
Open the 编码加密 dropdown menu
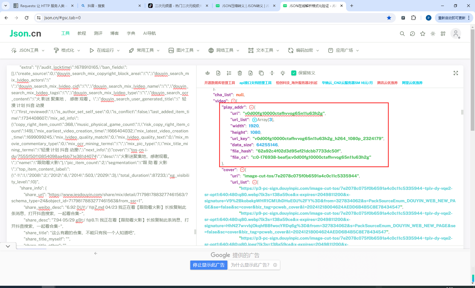[304, 50]
